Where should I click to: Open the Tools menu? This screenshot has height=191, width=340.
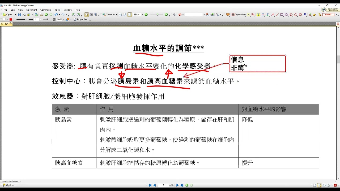coord(57,10)
